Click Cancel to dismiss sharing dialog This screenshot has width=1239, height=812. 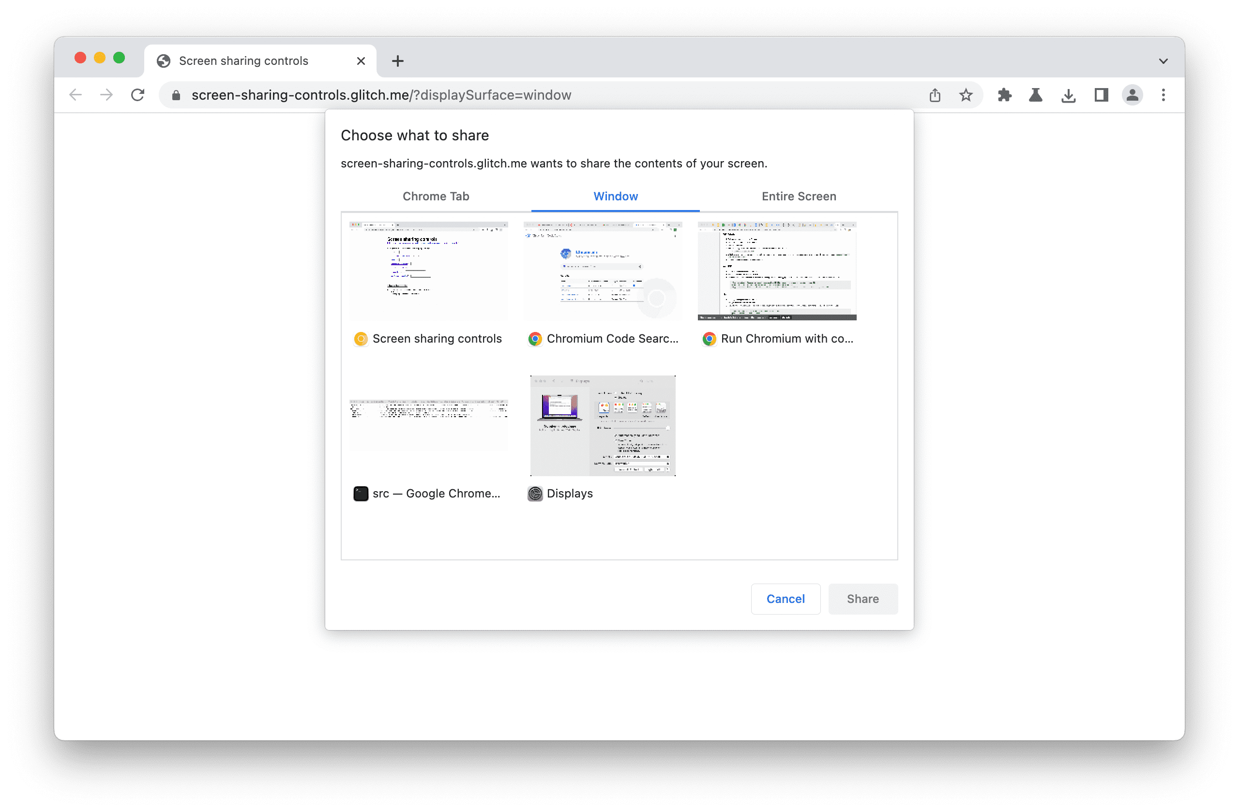(784, 597)
